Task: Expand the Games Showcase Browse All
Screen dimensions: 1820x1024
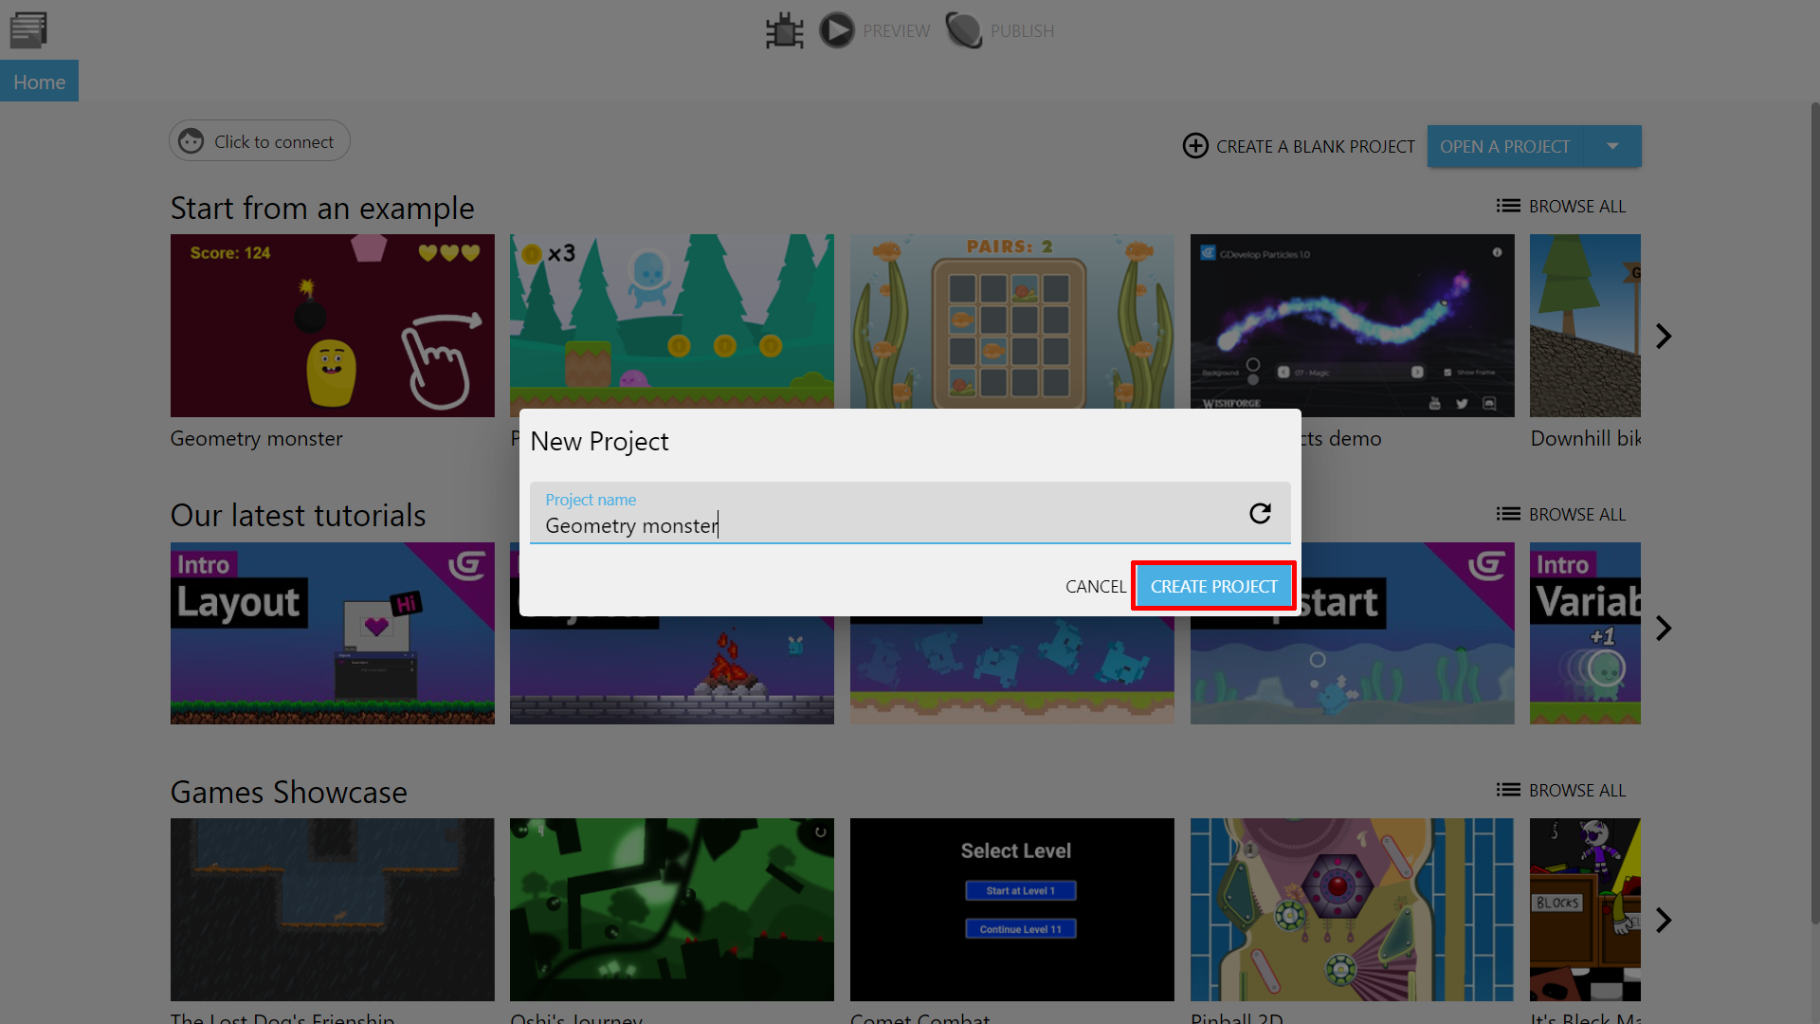Action: [x=1561, y=789]
